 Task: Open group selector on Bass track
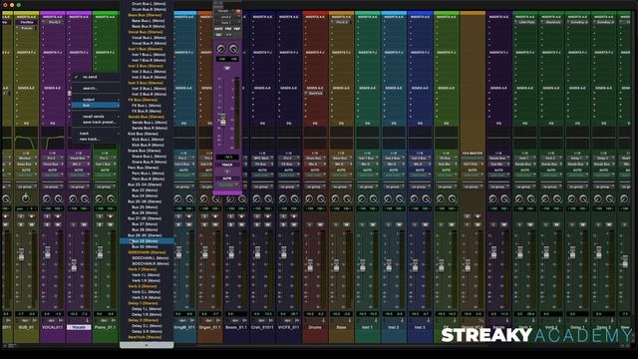click(341, 186)
